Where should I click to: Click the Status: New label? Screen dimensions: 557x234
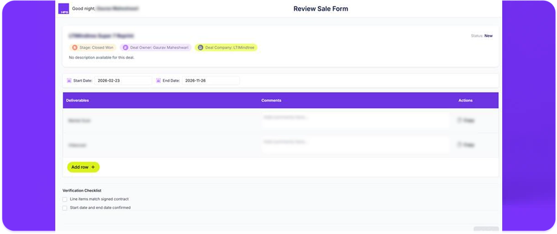click(x=482, y=36)
